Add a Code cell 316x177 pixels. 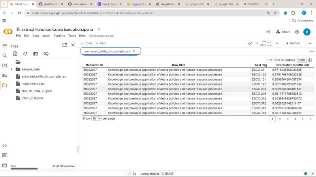click(86, 43)
